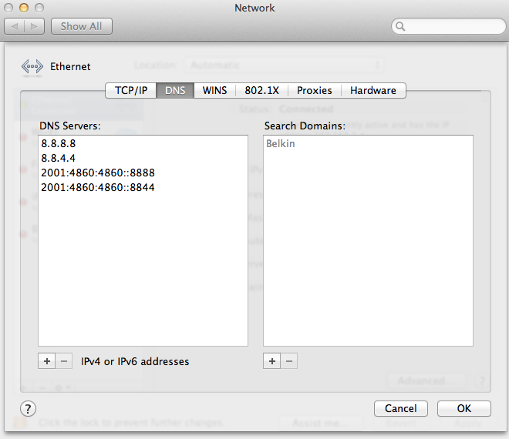Click the back navigation arrow
The image size is (509, 439).
coord(15,26)
